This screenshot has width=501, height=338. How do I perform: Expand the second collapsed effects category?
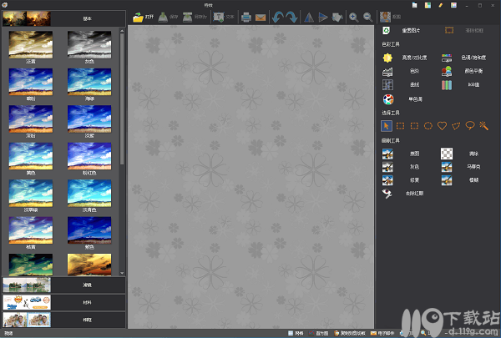(64, 285)
